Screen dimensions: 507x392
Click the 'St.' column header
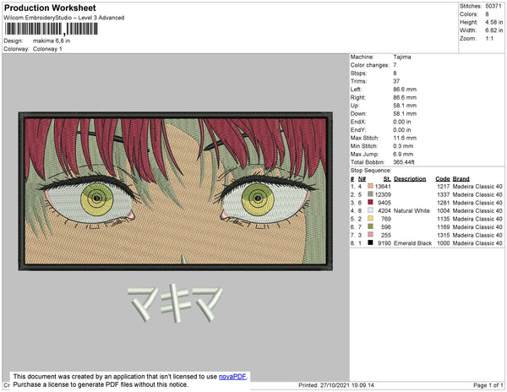point(387,179)
